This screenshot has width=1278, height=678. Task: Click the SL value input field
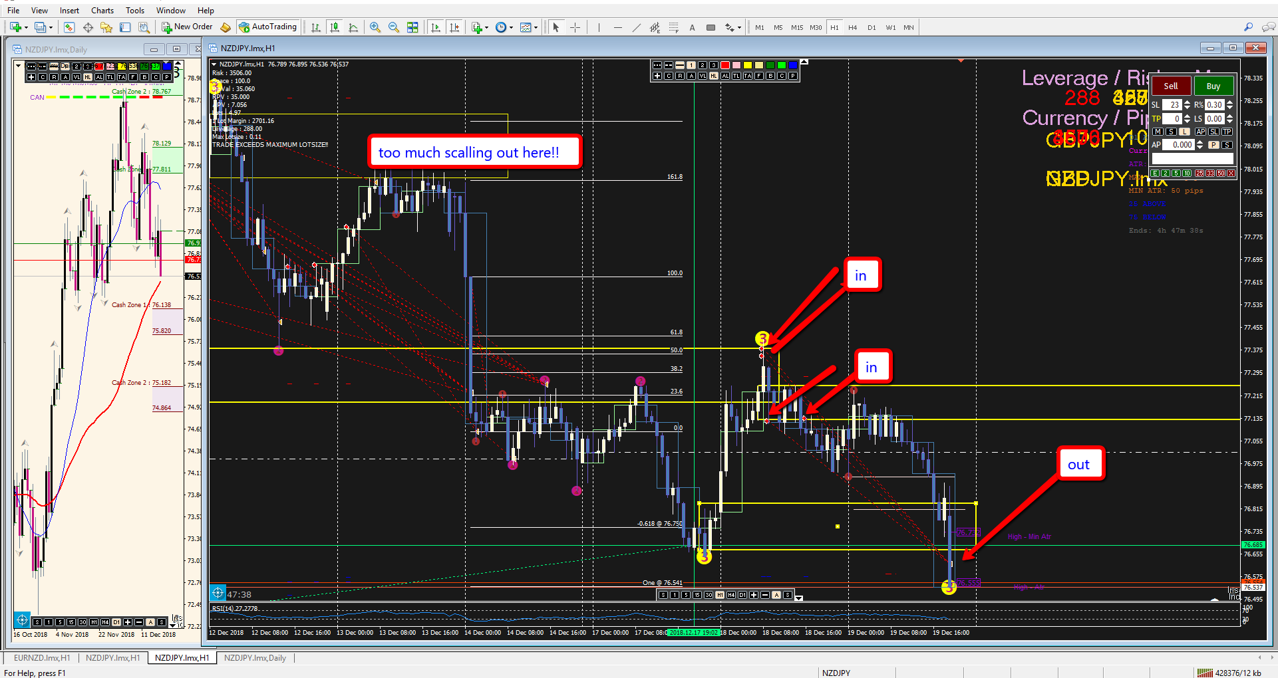click(x=1172, y=104)
